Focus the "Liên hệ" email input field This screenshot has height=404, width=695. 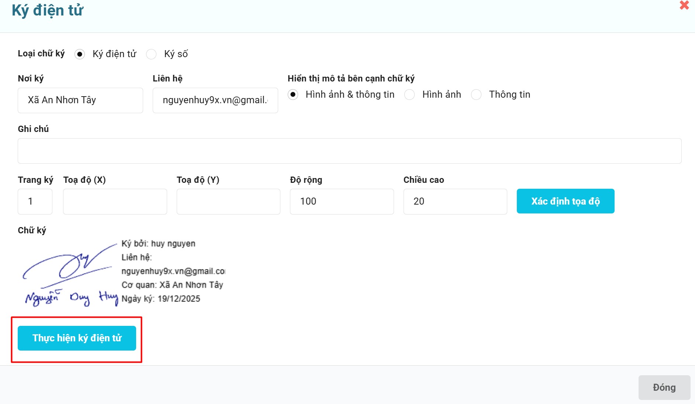[x=215, y=100]
